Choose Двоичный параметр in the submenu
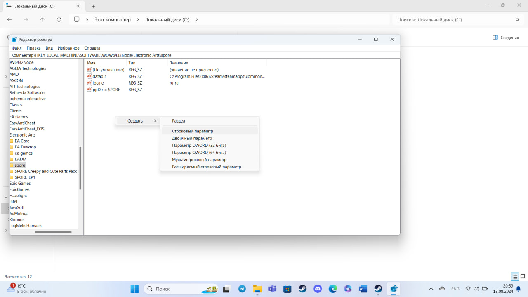528x297 pixels. 210,138
